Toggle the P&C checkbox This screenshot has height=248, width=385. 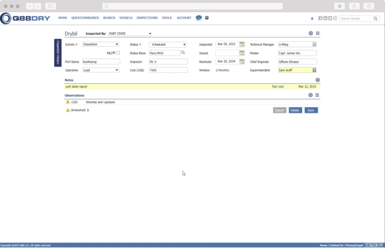[x=118, y=53]
